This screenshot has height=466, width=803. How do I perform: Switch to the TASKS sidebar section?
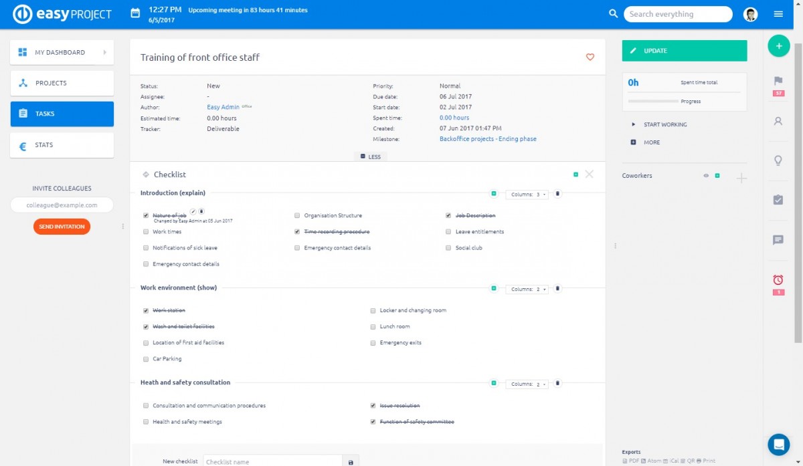(x=62, y=114)
